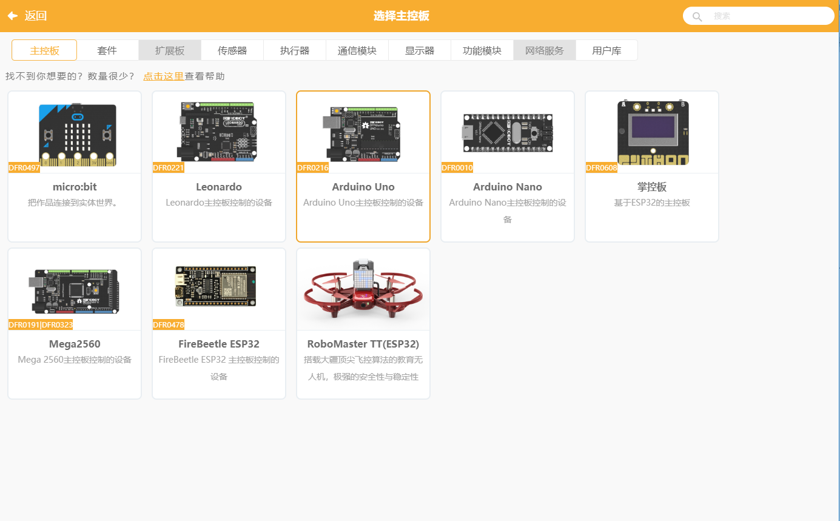Viewport: 840px width, 521px height.
Task: Choose the 掌控板 board image
Action: coord(653,133)
